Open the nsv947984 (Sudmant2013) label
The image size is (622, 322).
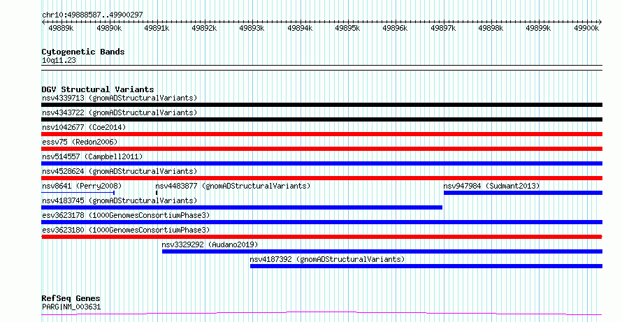(x=491, y=186)
